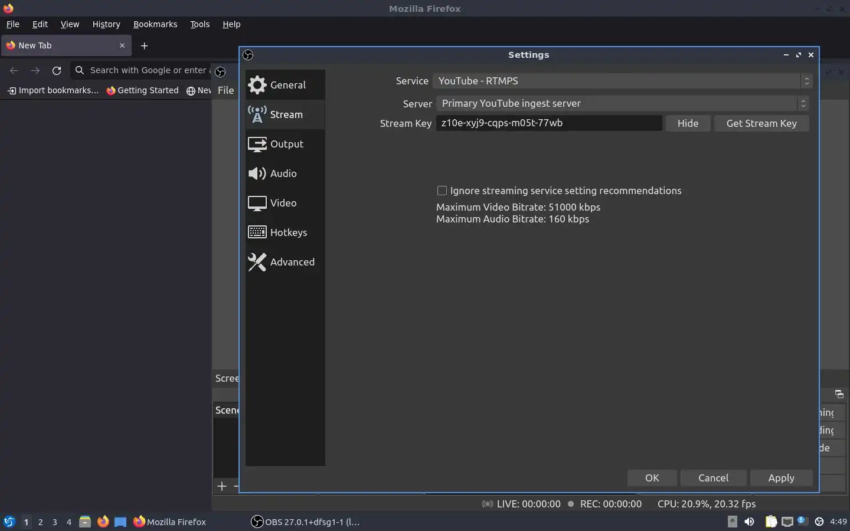Switch to workspace 4 in taskbar
Screen dimensions: 850x531
point(68,522)
